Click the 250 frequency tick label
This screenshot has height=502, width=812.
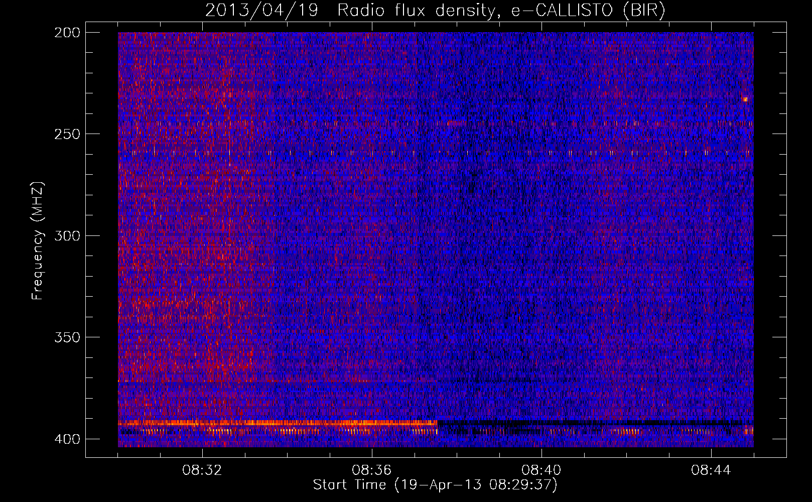67,134
